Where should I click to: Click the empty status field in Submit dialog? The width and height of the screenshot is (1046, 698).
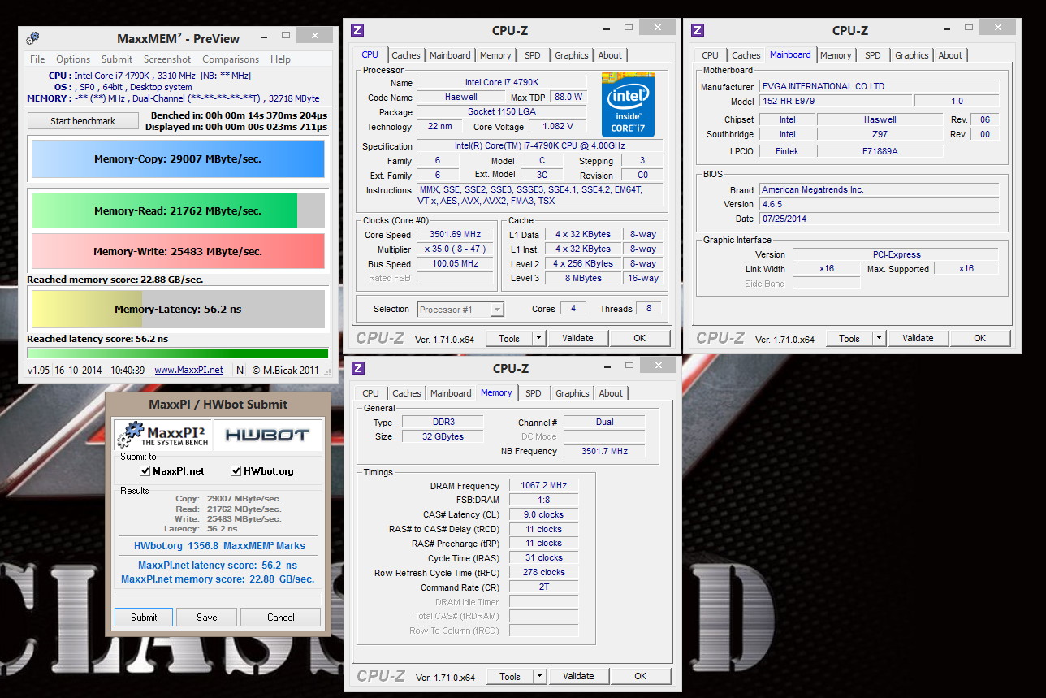218,598
